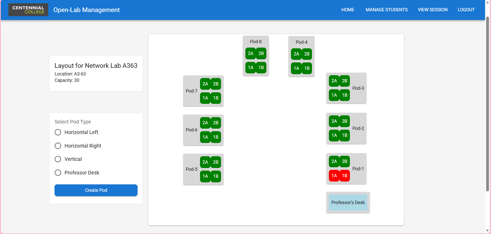Screen dimensions: 491x234
Task: Select the Horizontal Left pod type
Action: click(58, 132)
